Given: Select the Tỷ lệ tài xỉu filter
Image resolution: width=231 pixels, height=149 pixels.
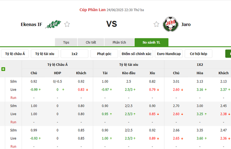Looking at the screenshot, I should point(44,54).
